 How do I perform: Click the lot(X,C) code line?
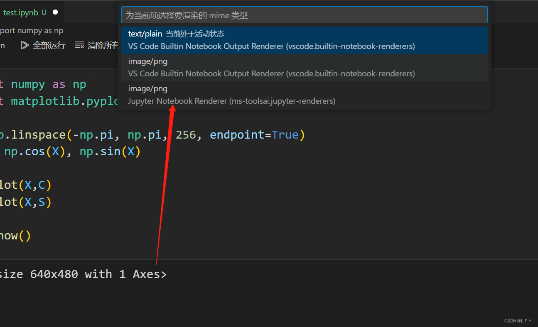[x=26, y=185]
